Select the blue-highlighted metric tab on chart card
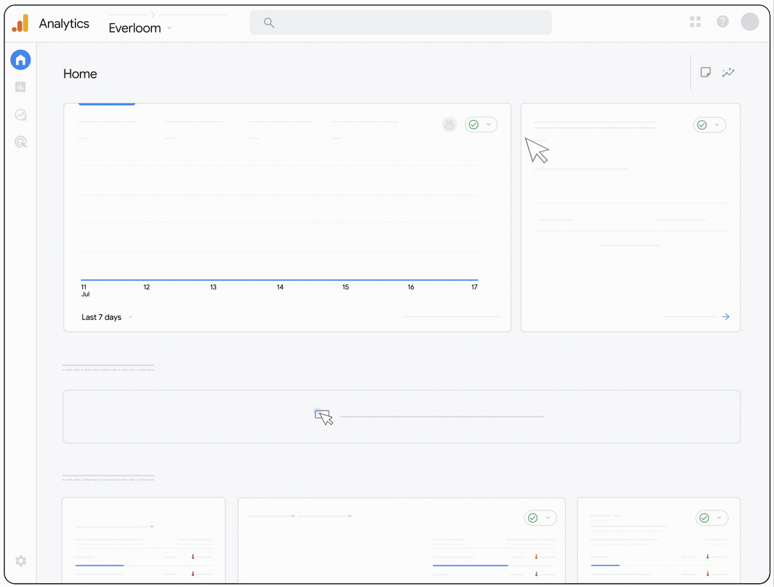The image size is (774, 587). click(107, 114)
